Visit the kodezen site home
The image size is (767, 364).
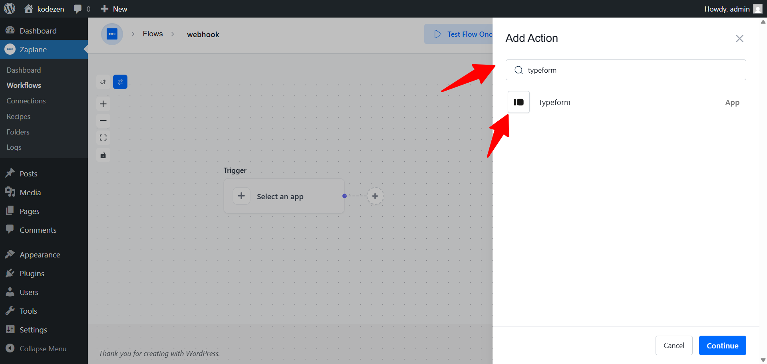click(44, 9)
